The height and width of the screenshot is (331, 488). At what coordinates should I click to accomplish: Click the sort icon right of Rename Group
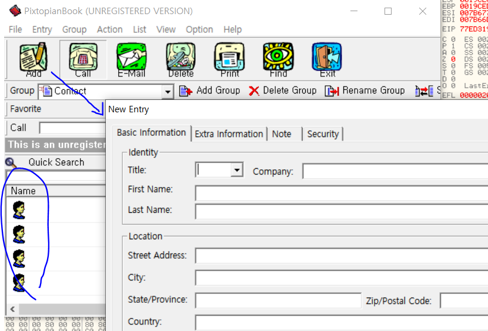point(424,91)
